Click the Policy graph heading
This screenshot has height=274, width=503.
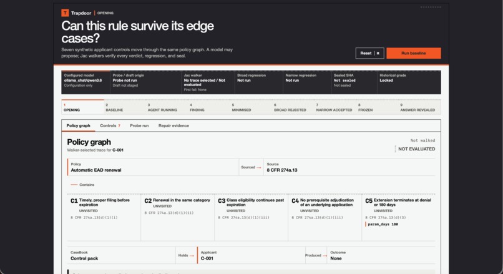[89, 142]
